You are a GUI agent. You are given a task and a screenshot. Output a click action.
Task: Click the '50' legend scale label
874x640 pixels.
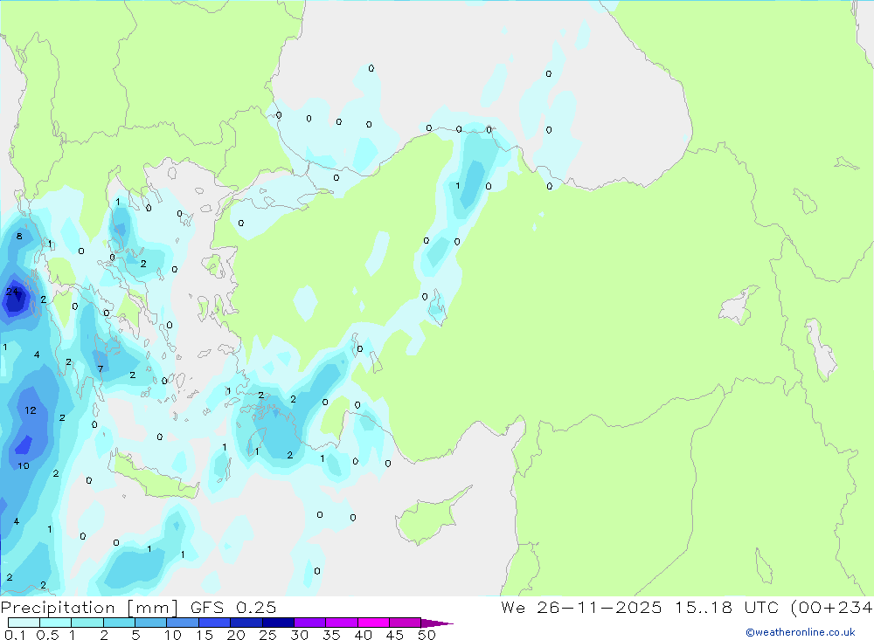point(427,635)
